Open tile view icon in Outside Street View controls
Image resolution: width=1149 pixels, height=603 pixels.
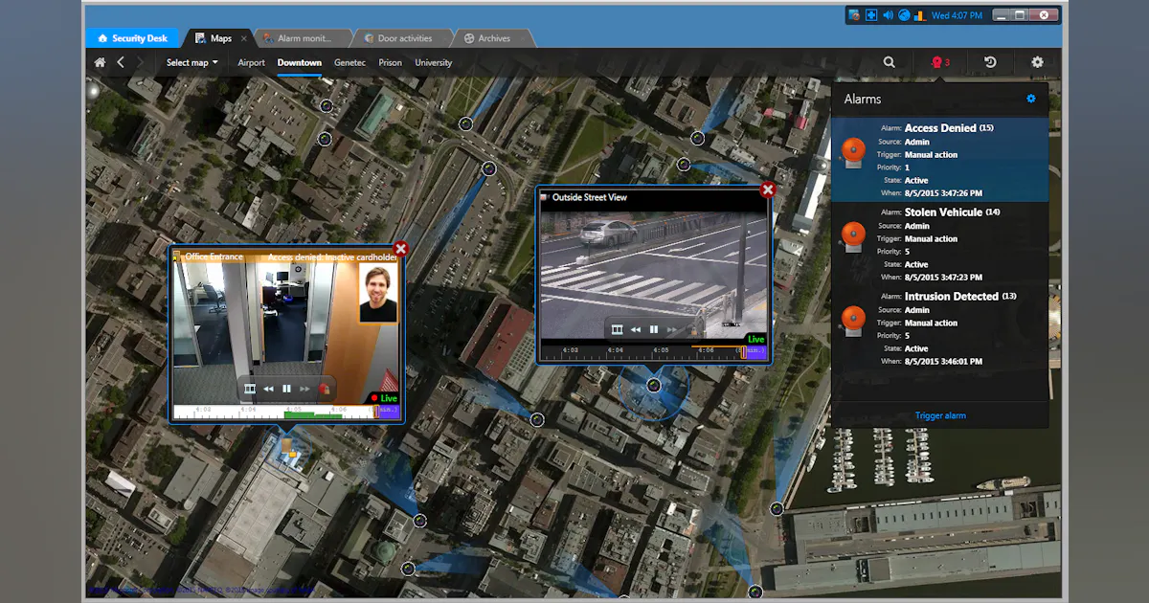coord(618,329)
